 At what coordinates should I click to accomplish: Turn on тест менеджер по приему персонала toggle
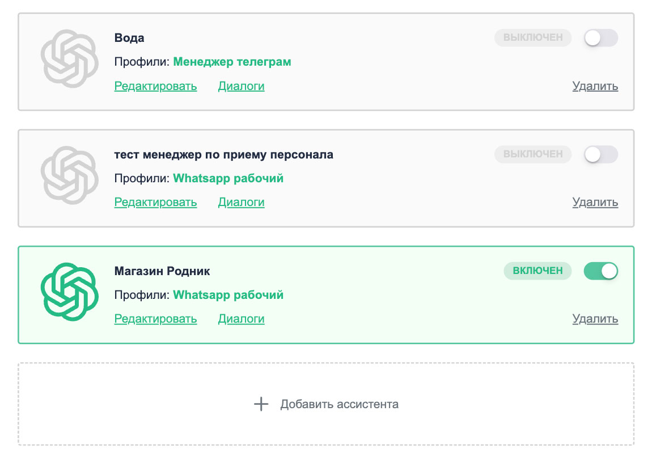600,155
